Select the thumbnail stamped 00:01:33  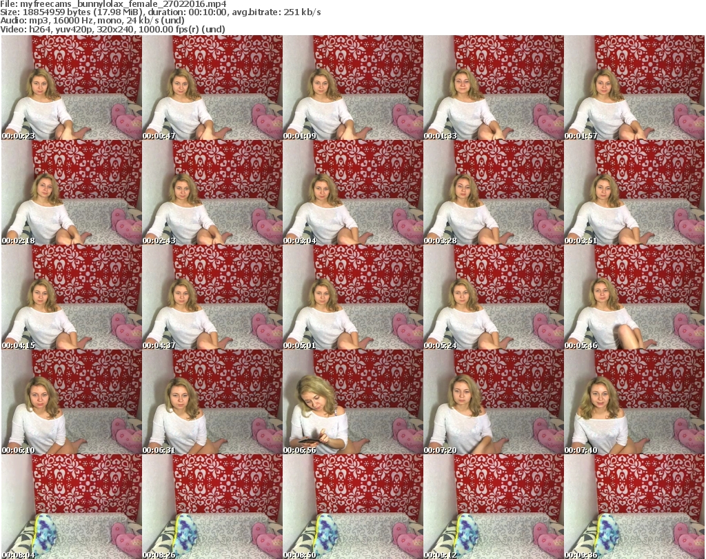[x=494, y=88]
